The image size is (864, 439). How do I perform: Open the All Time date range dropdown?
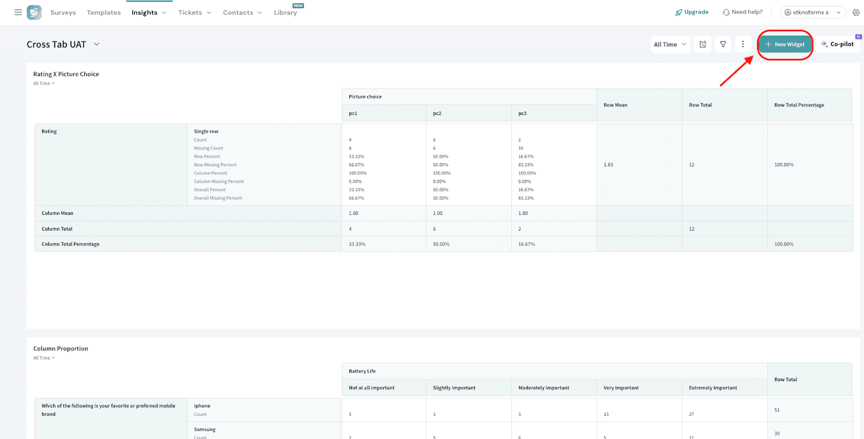pyautogui.click(x=670, y=44)
